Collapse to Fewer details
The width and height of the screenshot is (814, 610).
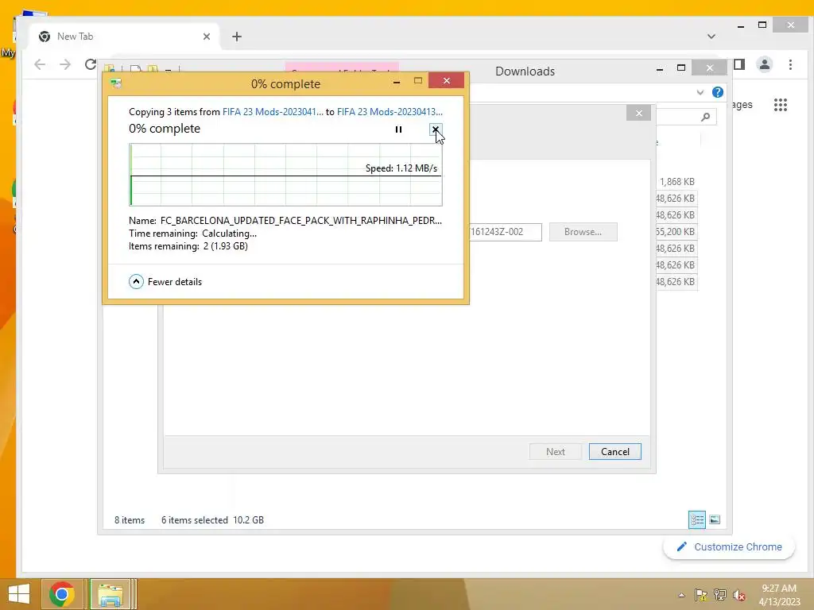click(165, 282)
